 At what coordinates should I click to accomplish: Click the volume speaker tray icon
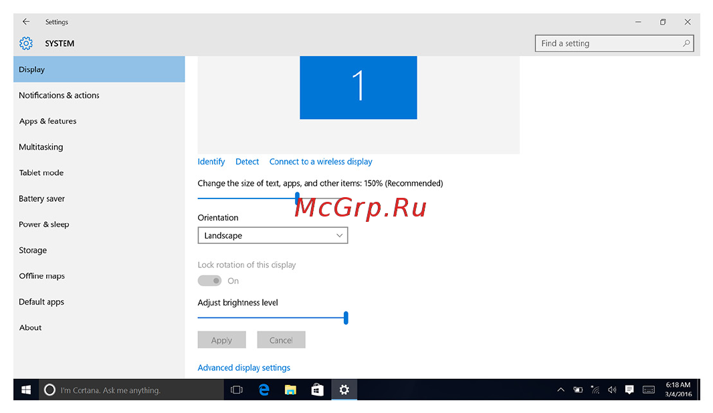coord(612,390)
